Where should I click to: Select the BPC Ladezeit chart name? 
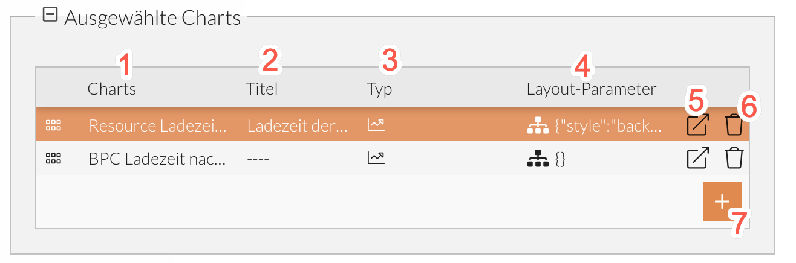pos(158,159)
